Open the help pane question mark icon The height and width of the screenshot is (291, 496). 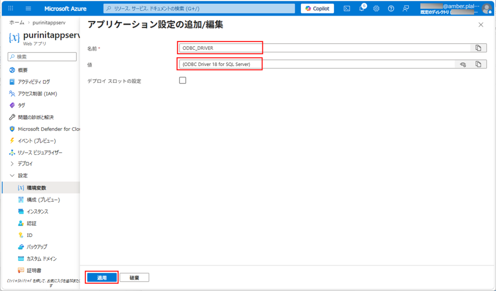pyautogui.click(x=391, y=8)
